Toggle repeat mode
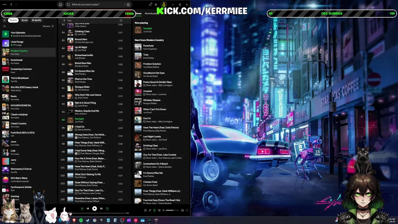Screen dimensions: 398x224 click(x=107, y=208)
